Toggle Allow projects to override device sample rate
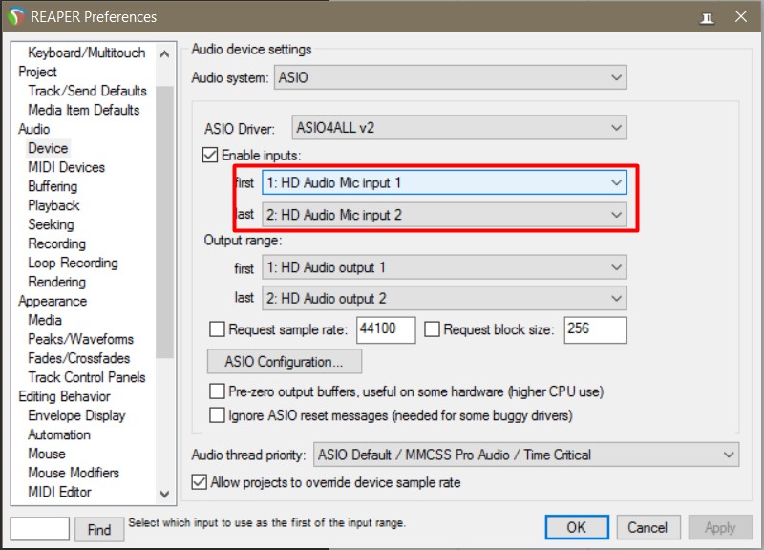 (x=201, y=482)
